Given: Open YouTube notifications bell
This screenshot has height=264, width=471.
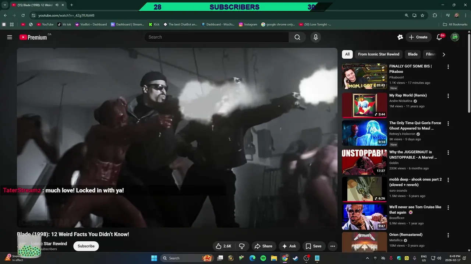Looking at the screenshot, I should pos(439,37).
